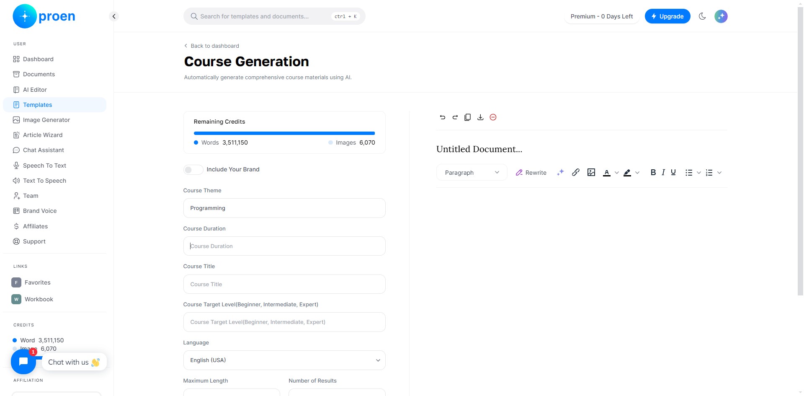Insert a numbered list
The width and height of the screenshot is (804, 396).
click(709, 173)
